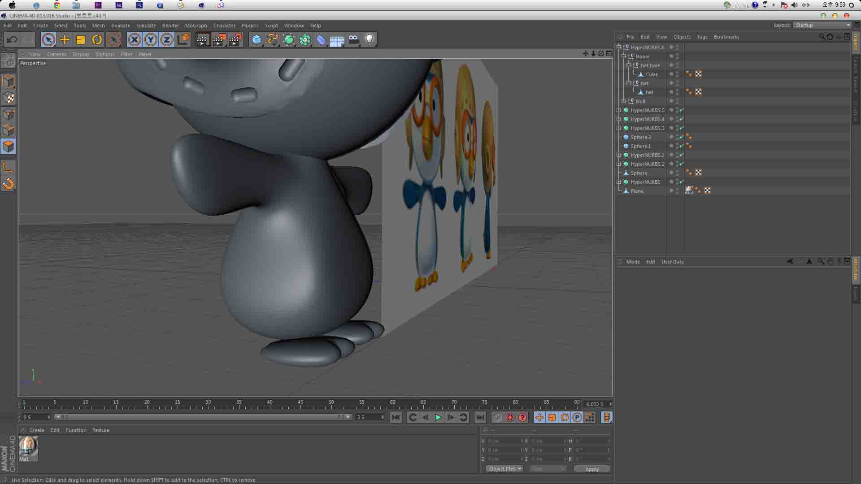Select Points mode in left palette
This screenshot has width=861, height=484.
coord(8,114)
